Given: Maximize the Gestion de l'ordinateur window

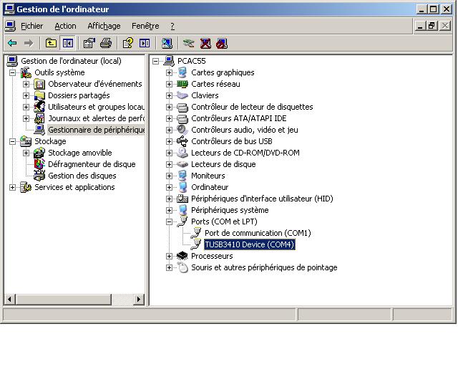Looking at the screenshot, I should [x=434, y=9].
